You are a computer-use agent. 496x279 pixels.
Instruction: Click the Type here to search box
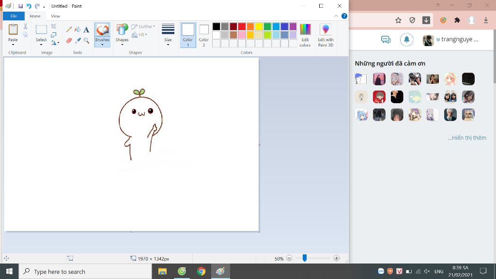(x=85, y=271)
